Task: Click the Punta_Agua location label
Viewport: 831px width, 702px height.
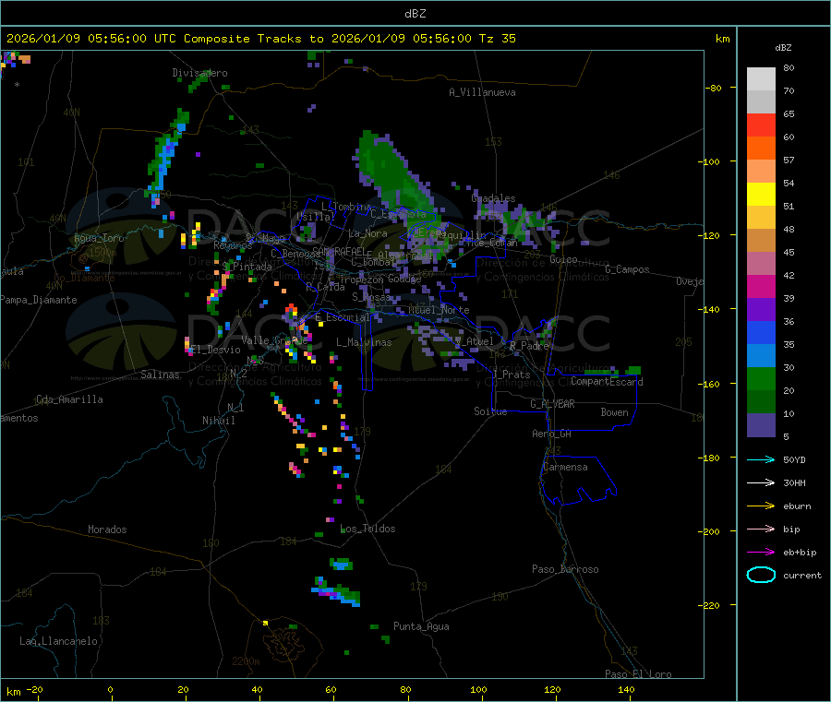Action: (421, 626)
